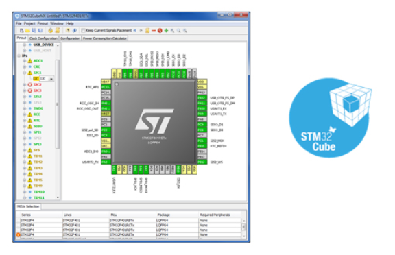Image resolution: width=395 pixels, height=255 pixels.
Task: Toggle Keep Current Signals Placement checkbox
Action: pos(83,30)
